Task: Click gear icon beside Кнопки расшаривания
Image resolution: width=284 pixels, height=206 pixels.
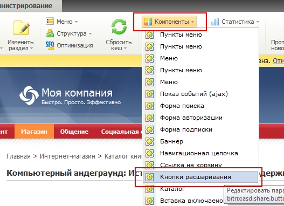Action: [149, 177]
